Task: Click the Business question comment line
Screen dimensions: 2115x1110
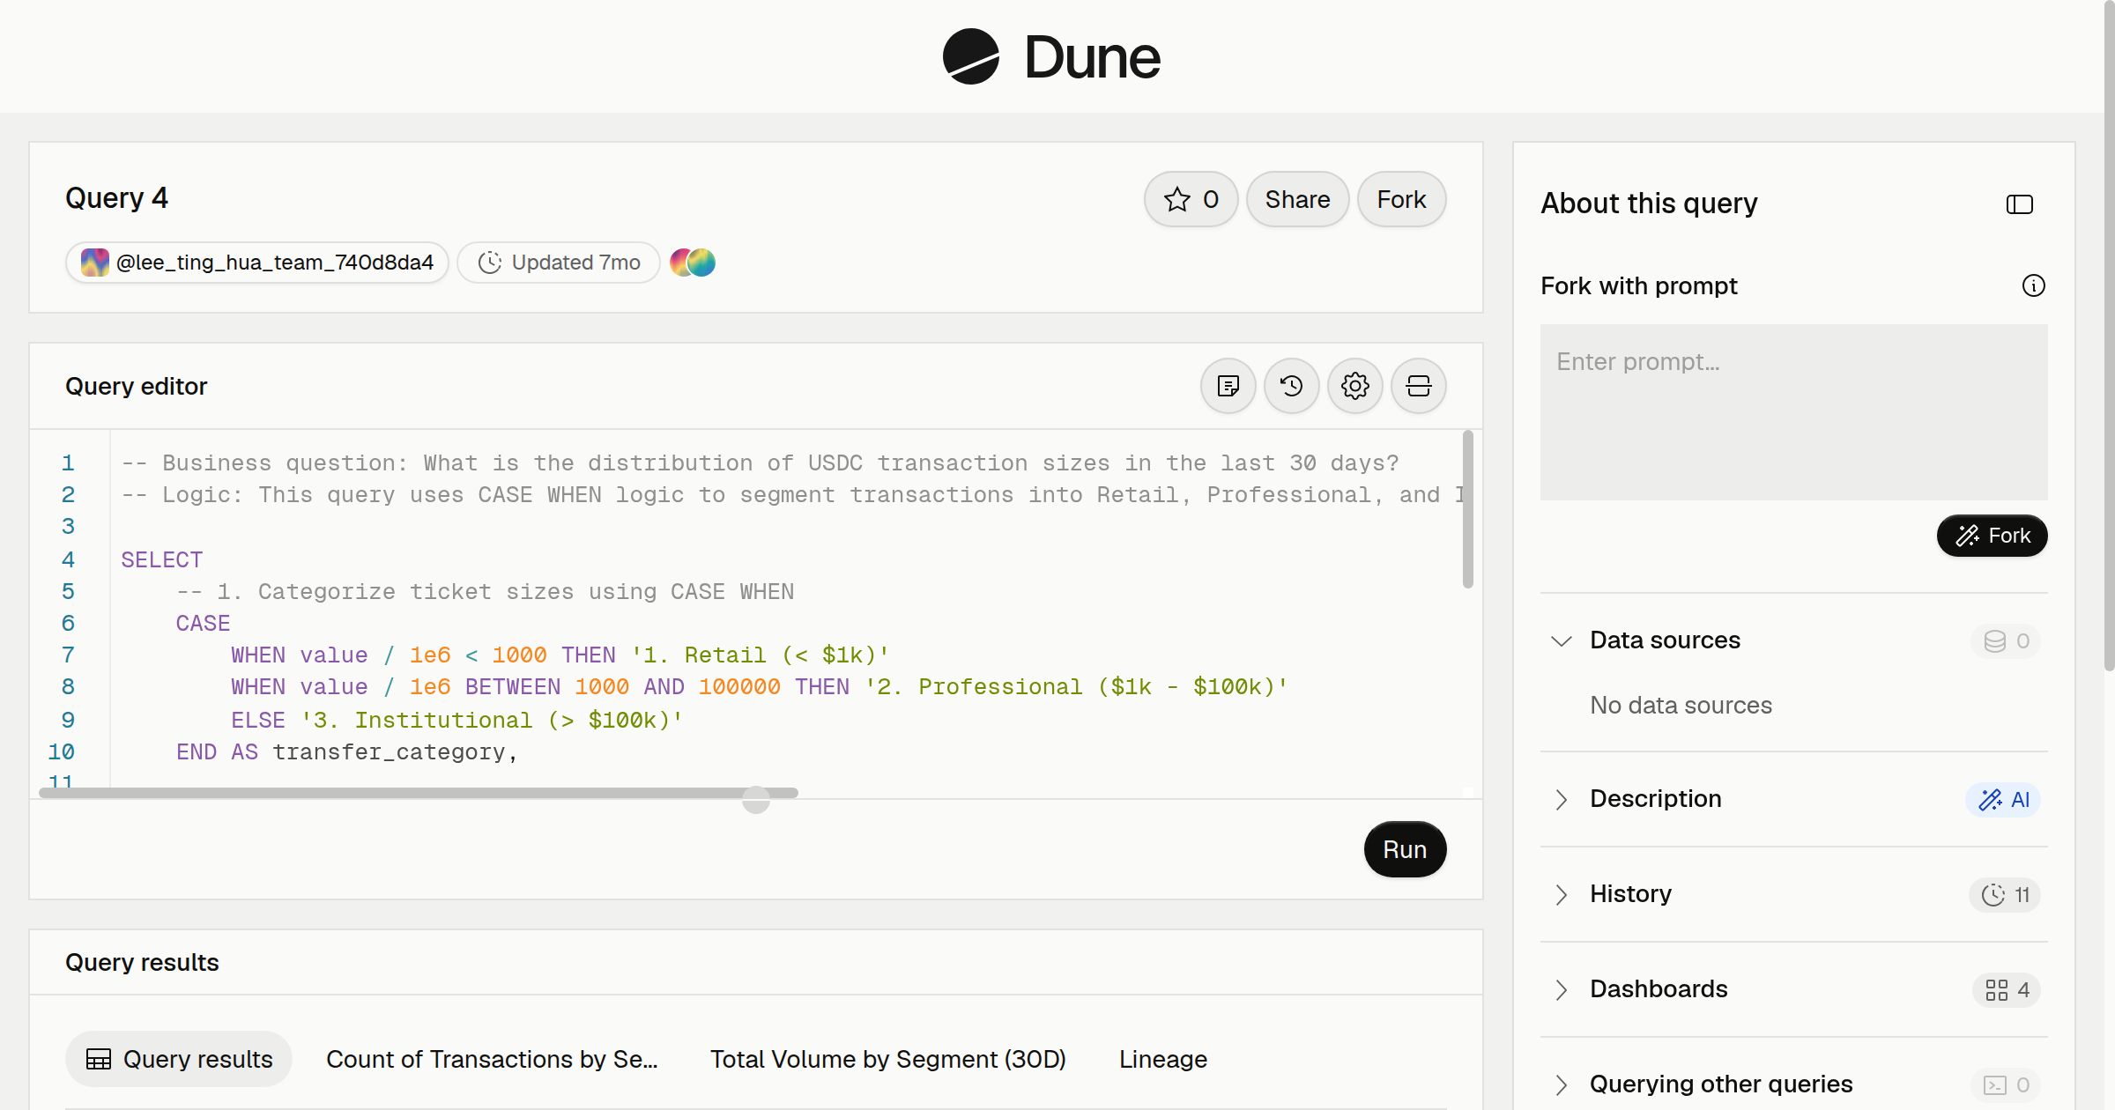Action: [760, 462]
